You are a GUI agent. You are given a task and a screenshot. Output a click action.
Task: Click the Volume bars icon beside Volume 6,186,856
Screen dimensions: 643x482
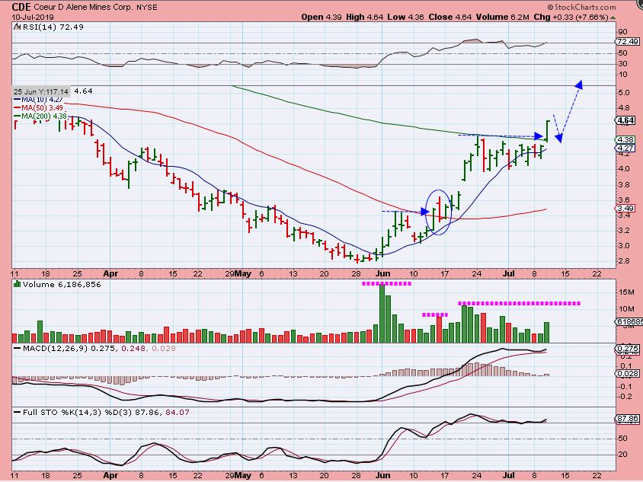click(18, 284)
